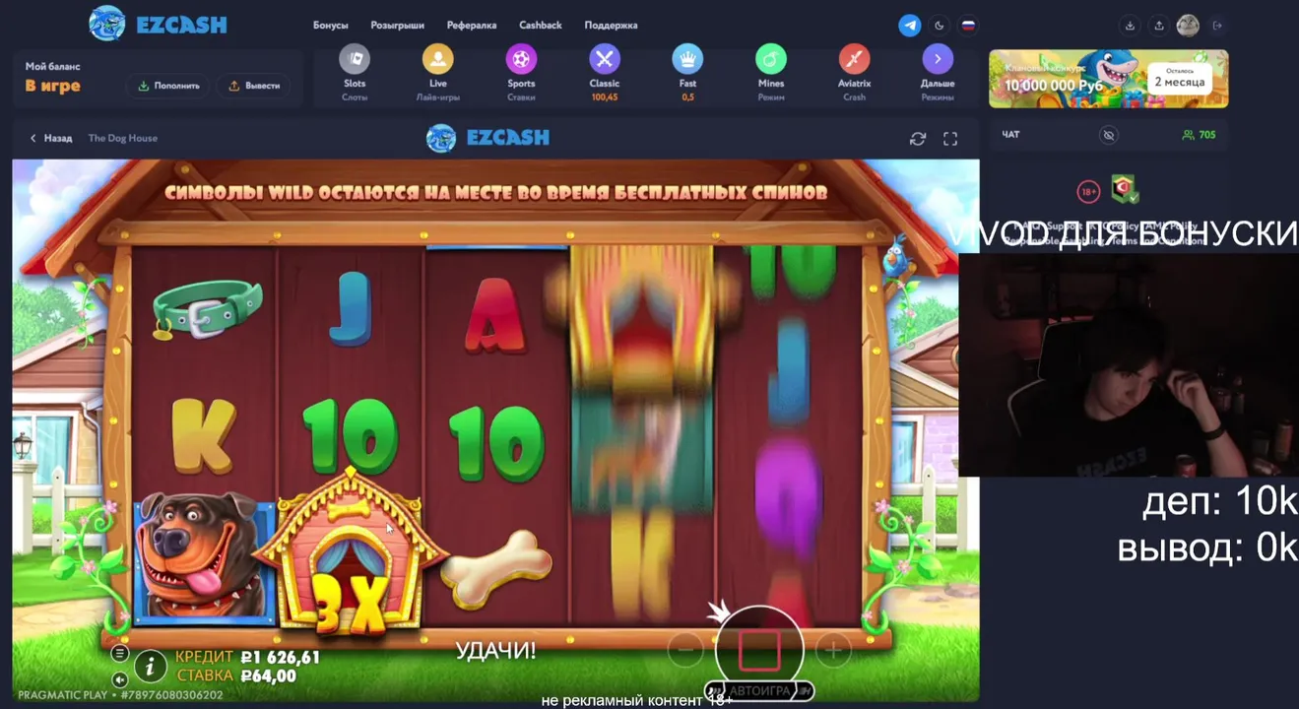Stop spin with red square button
Viewport: 1299px width, 709px height.
(759, 650)
